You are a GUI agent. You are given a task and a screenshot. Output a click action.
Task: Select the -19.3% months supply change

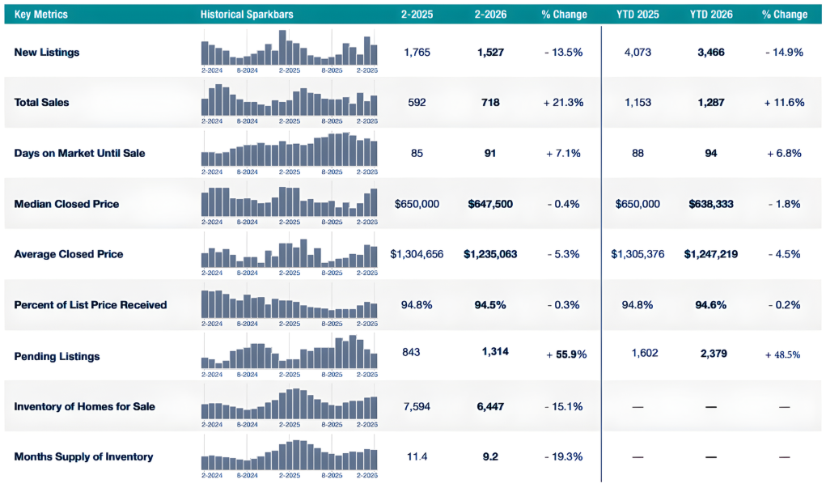[564, 456]
